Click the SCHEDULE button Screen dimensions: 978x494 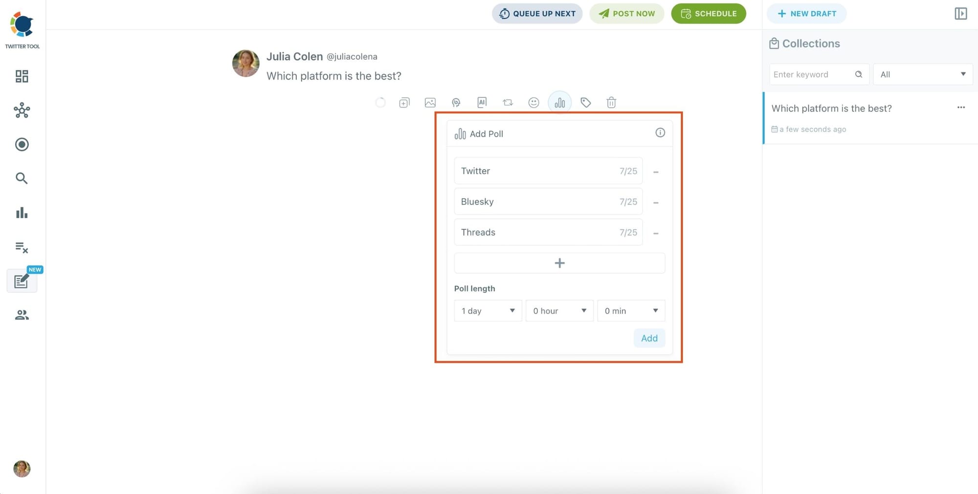709,14
